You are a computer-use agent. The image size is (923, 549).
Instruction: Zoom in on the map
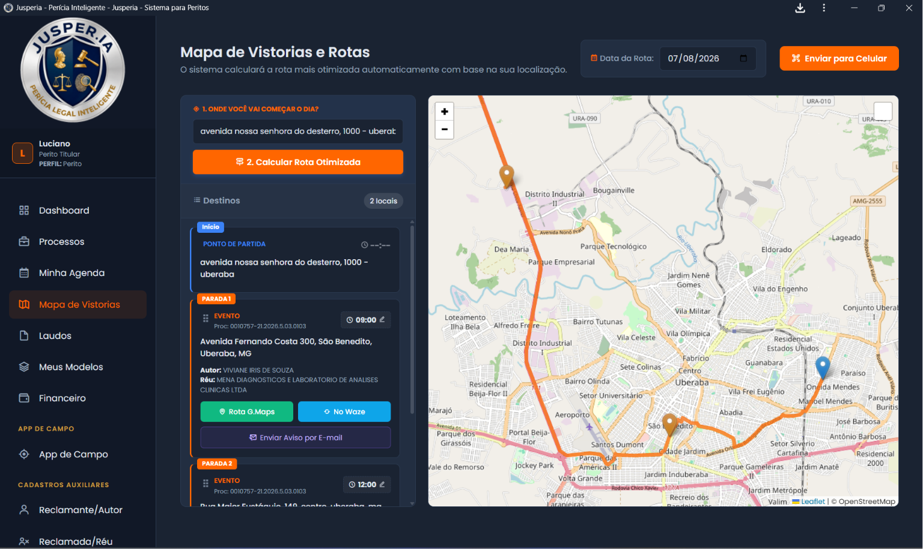[444, 112]
